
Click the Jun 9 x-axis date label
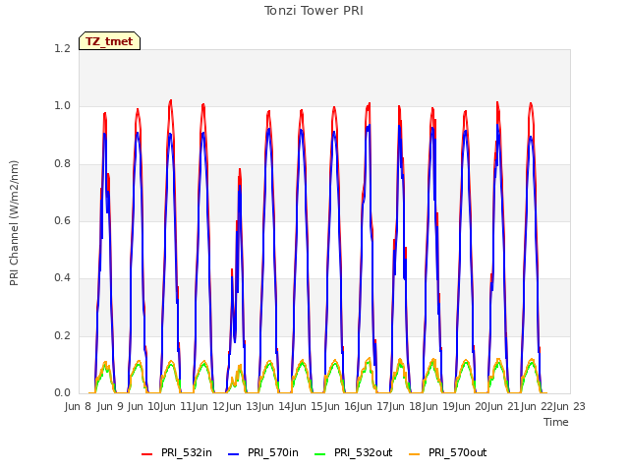pos(110,406)
